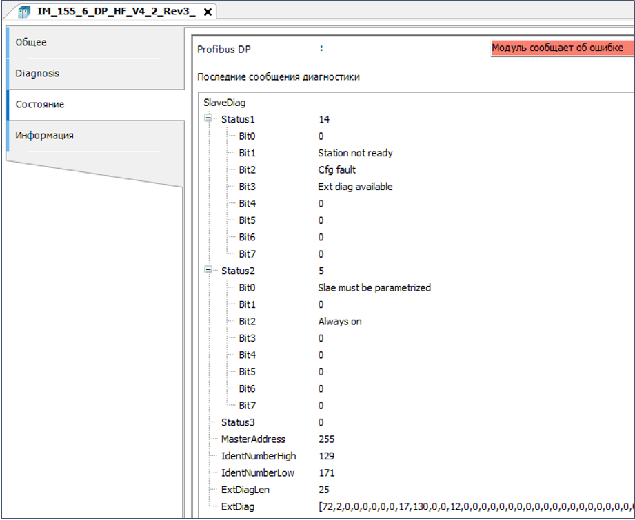Image resolution: width=635 pixels, height=520 pixels.
Task: Open the Информация tab
Action: 44,136
